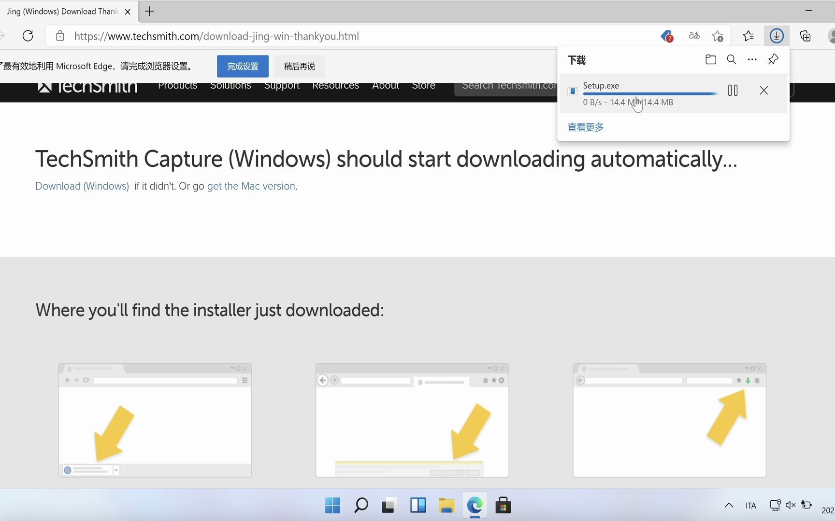The height and width of the screenshot is (521, 835).
Task: Open the Solutions menu
Action: point(230,86)
